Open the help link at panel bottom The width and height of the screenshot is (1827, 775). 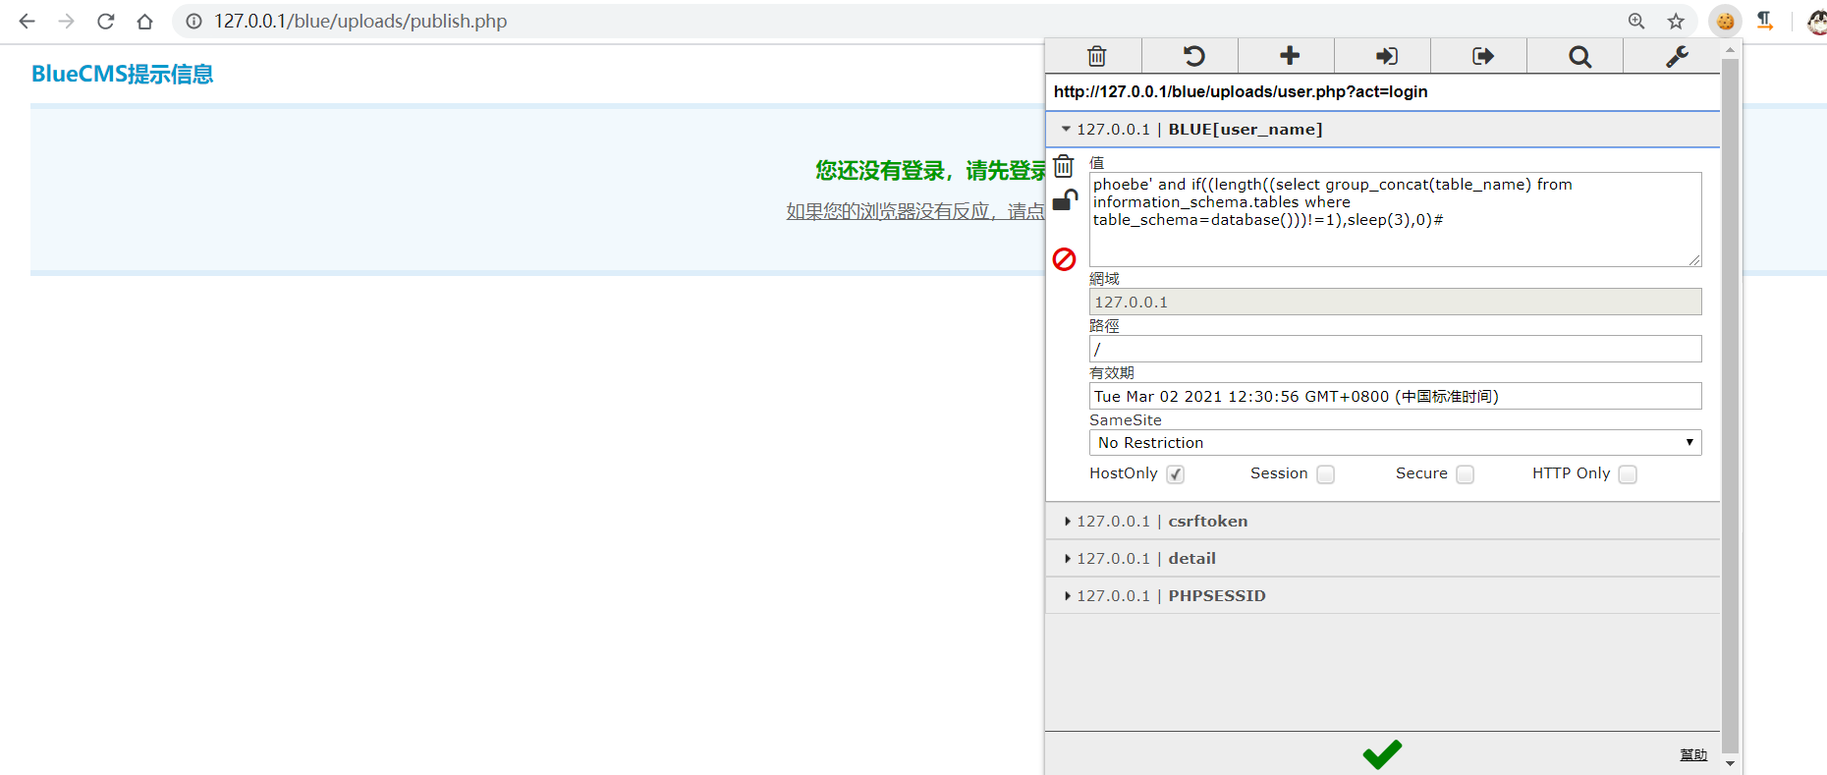[x=1693, y=754]
